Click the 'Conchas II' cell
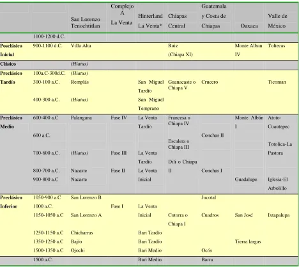This screenshot has height=267, width=299. [x=212, y=135]
